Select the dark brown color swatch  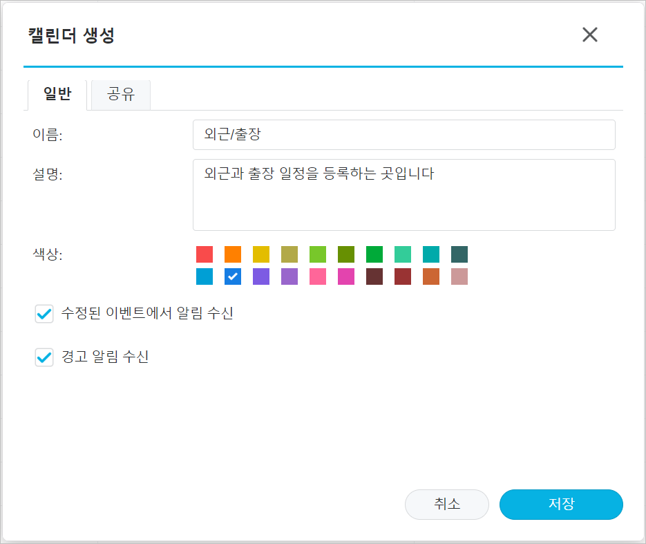(374, 276)
